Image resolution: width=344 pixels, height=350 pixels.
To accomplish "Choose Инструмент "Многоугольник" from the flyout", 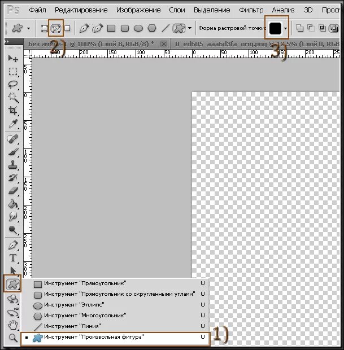I will click(x=115, y=316).
